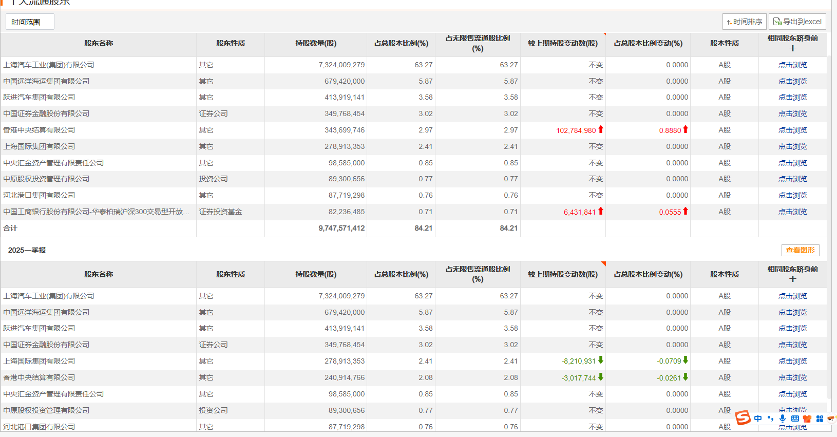Open 点击浏览 link for 跃进汽车集团 in first table
This screenshot has width=837, height=437.
793,97
